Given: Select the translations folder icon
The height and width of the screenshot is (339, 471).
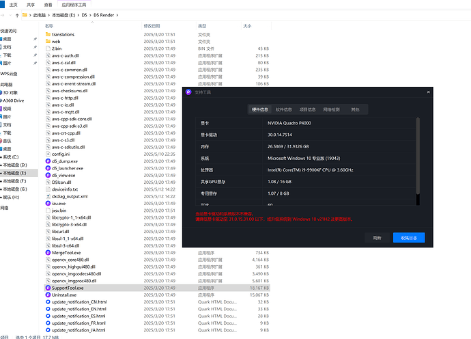Looking at the screenshot, I should pos(48,34).
